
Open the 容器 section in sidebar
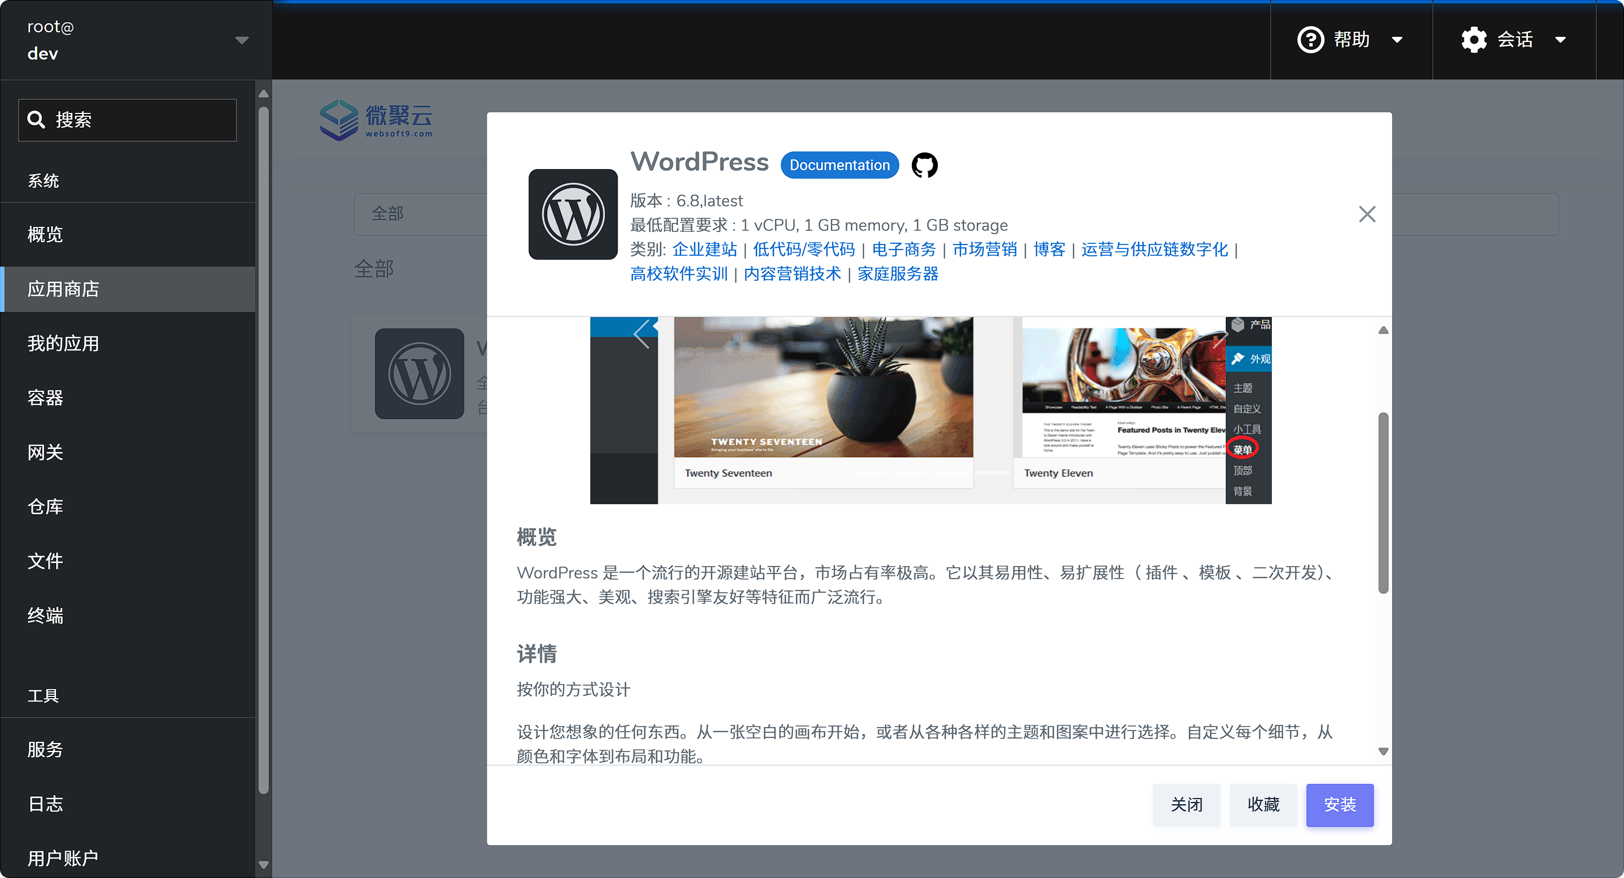pyautogui.click(x=45, y=398)
